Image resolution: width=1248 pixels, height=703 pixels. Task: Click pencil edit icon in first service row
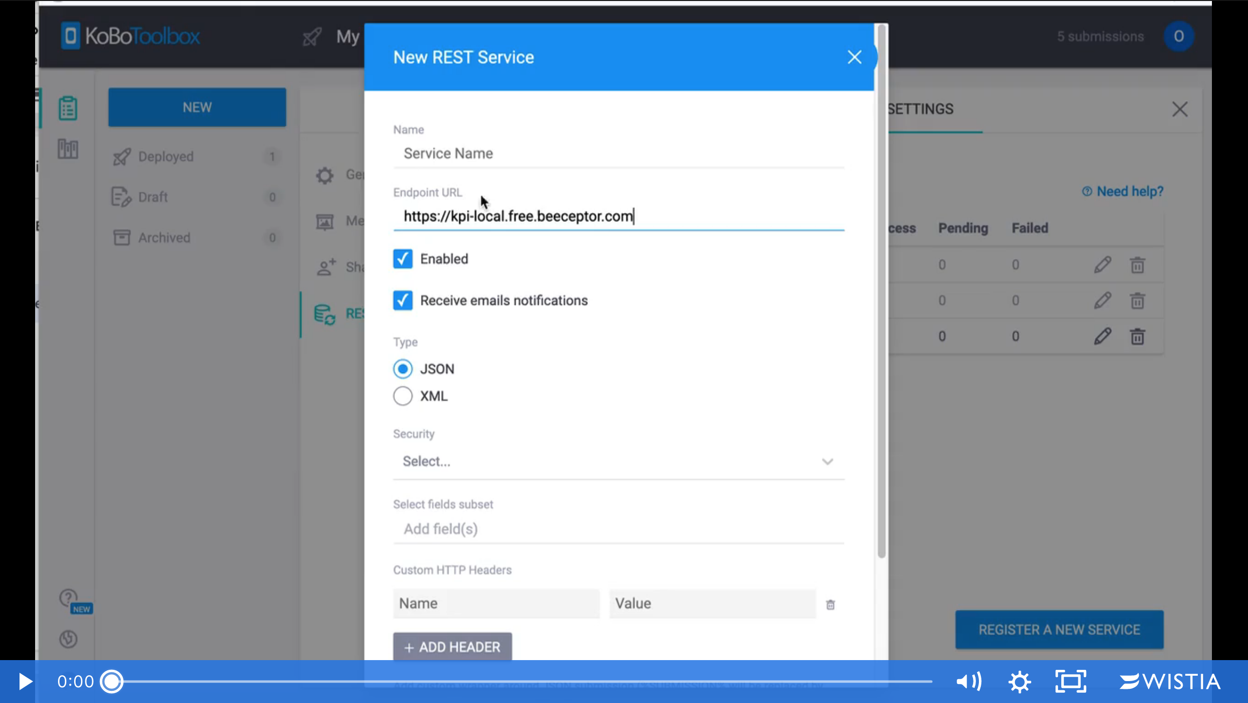tap(1102, 265)
